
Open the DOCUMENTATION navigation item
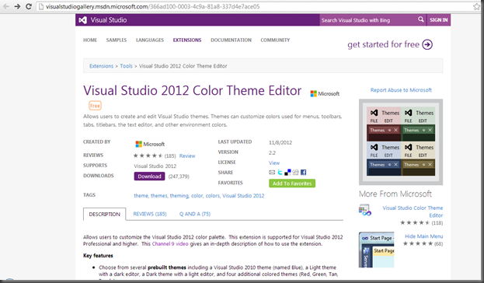(231, 40)
